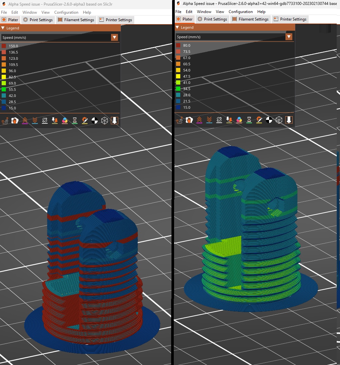
Task: Toggle Travel moves icon in right window legend
Action: 179,120
